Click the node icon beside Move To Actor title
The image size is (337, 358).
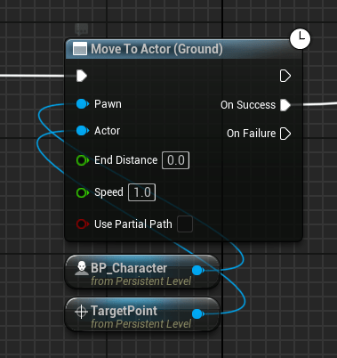point(80,49)
